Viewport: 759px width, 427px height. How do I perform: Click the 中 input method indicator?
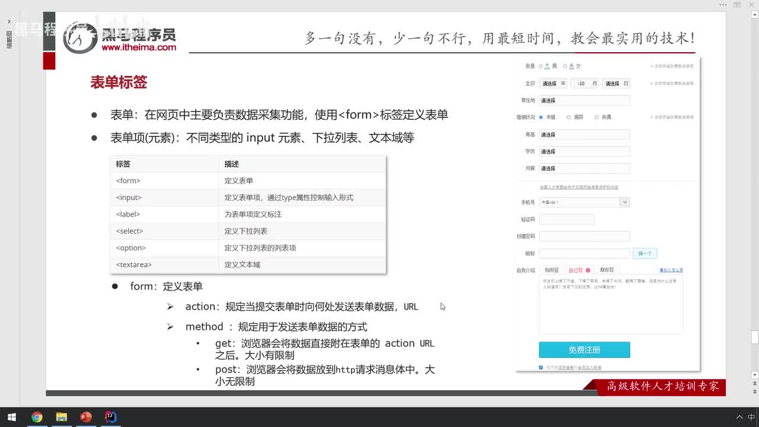(751, 417)
